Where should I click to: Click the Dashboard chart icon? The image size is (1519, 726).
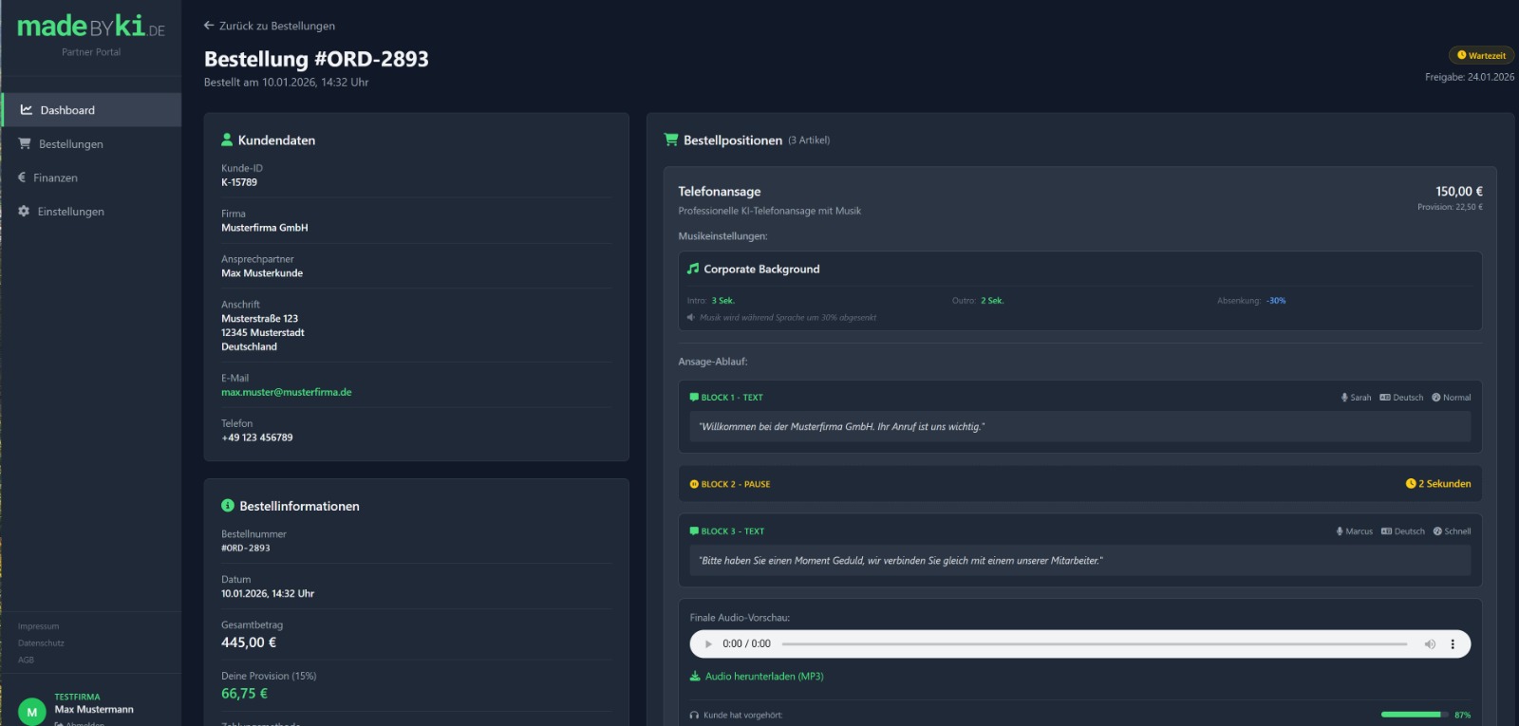[x=27, y=110]
